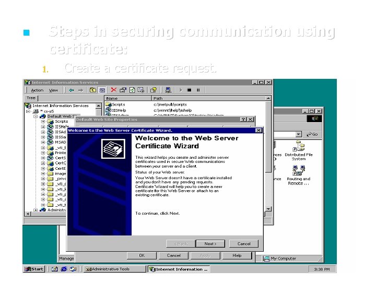
Task: Expand the _priva folder node
Action: [43, 179]
